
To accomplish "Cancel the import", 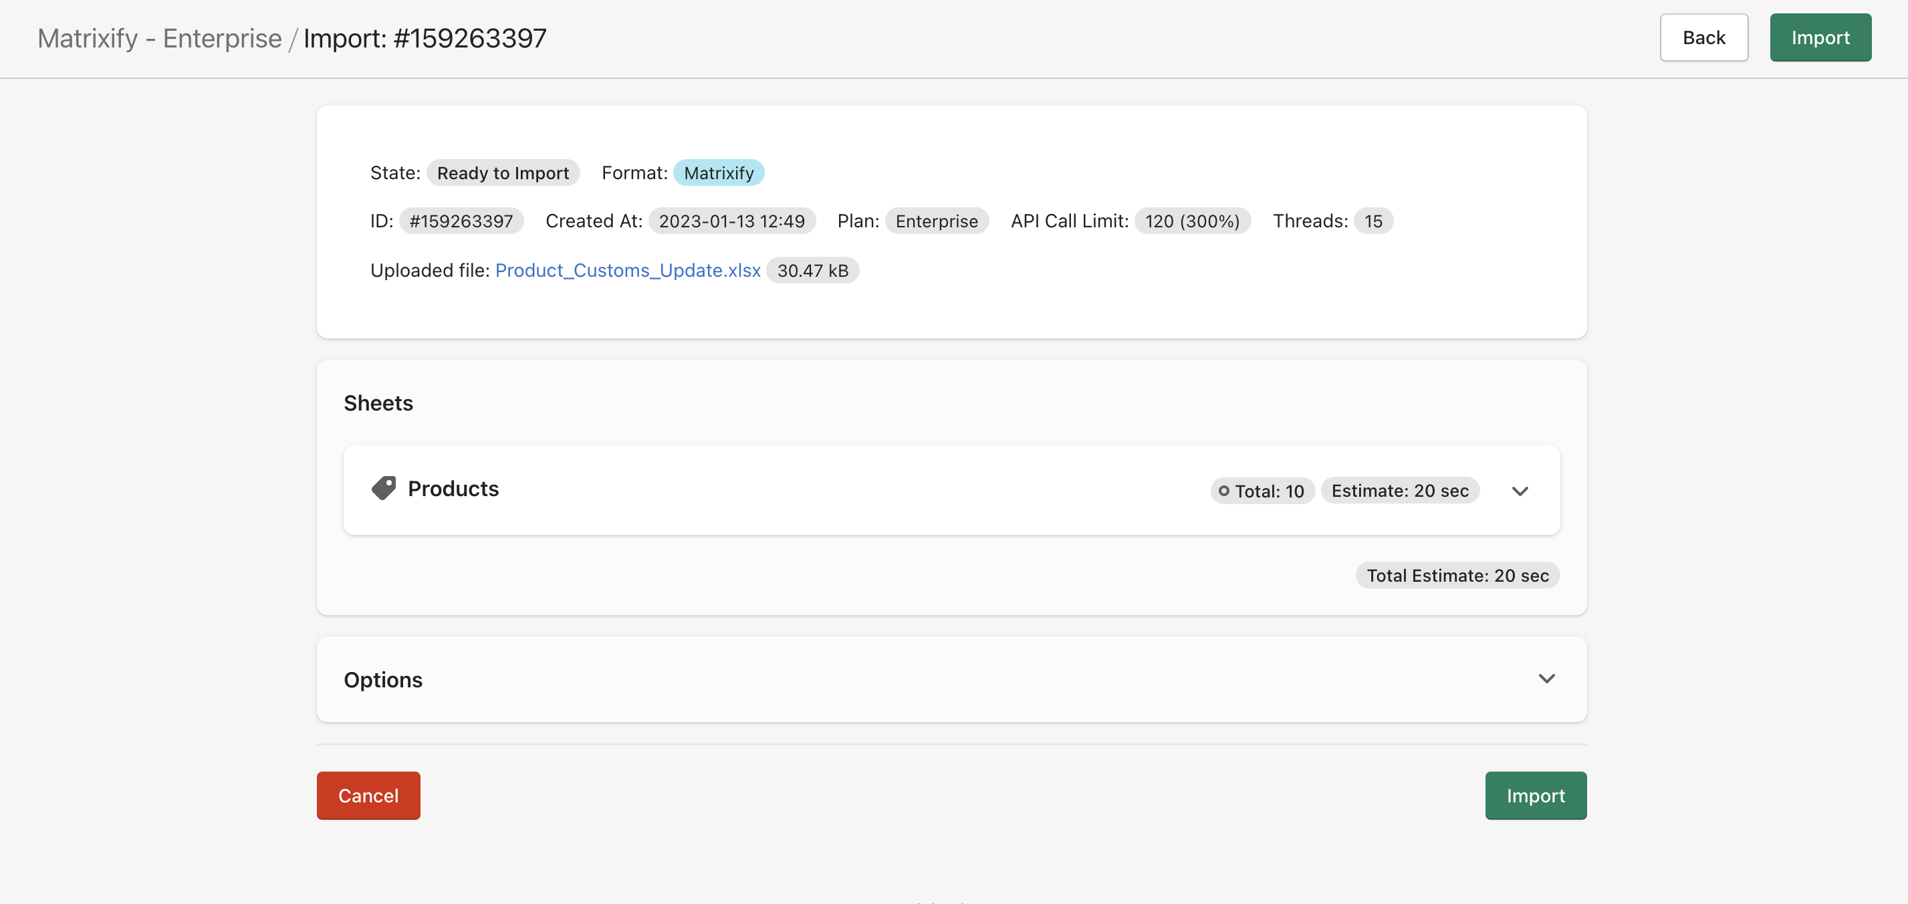I will coord(368,795).
